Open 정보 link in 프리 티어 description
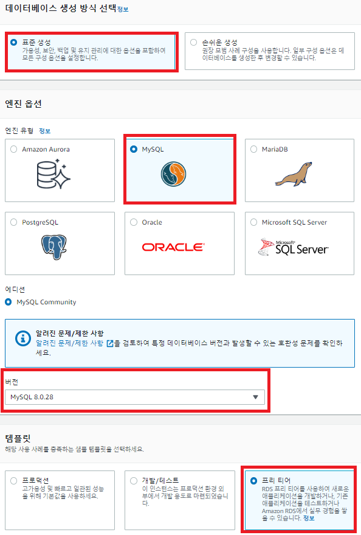The height and width of the screenshot is (535, 361). [309, 518]
